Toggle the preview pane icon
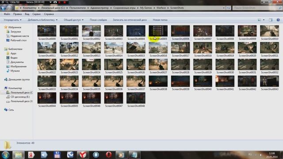The image size is (283, 159). point(271,20)
